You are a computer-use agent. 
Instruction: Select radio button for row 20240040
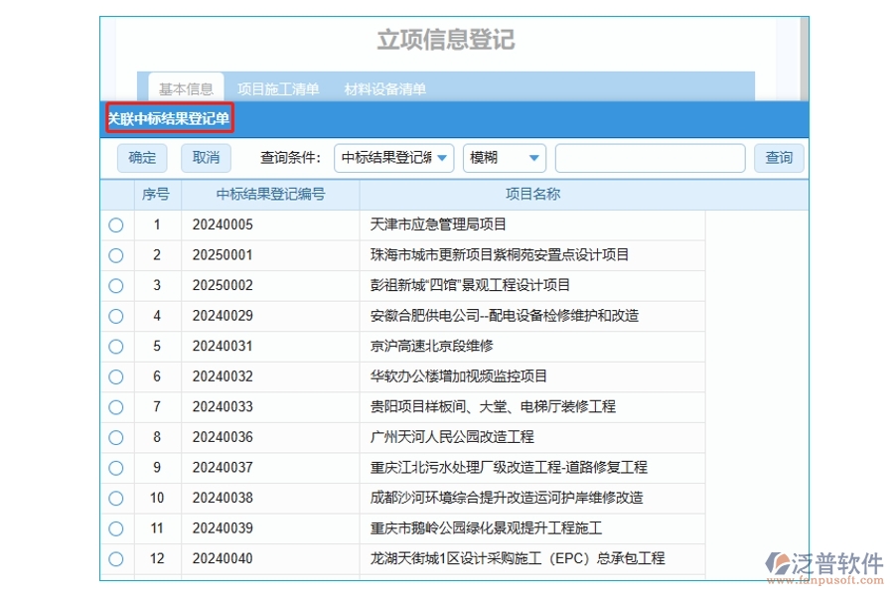(116, 558)
